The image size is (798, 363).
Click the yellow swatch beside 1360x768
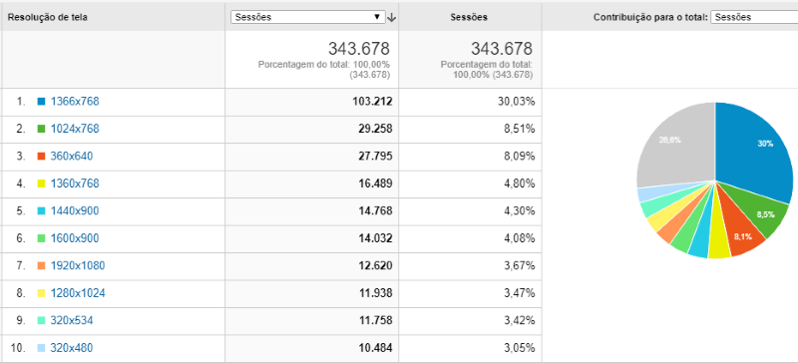coord(41,183)
